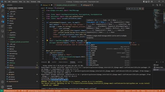Collapse the users folder
Screen dimensions: 165x92
(10, 30)
